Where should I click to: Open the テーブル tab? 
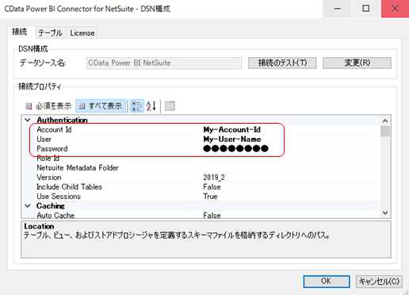50,33
